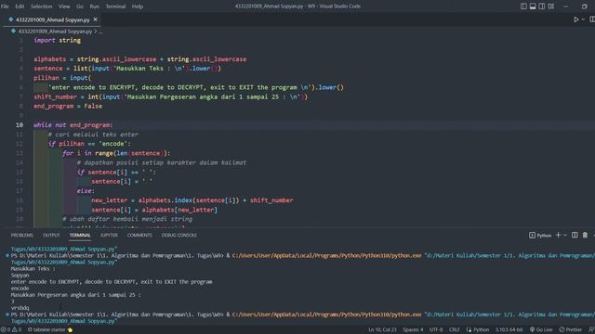Screen dimensions: 595x334
Task: Switch to the DEBUG CONSOLE panel tab
Action: tap(179, 235)
